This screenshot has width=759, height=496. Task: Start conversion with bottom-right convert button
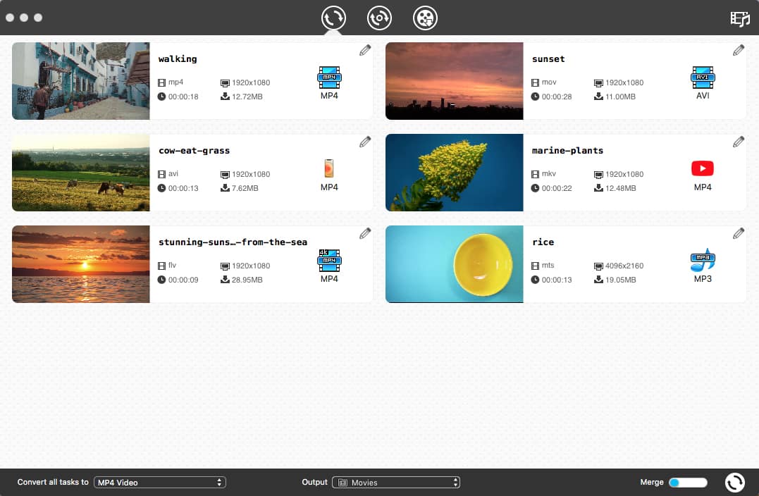(734, 483)
